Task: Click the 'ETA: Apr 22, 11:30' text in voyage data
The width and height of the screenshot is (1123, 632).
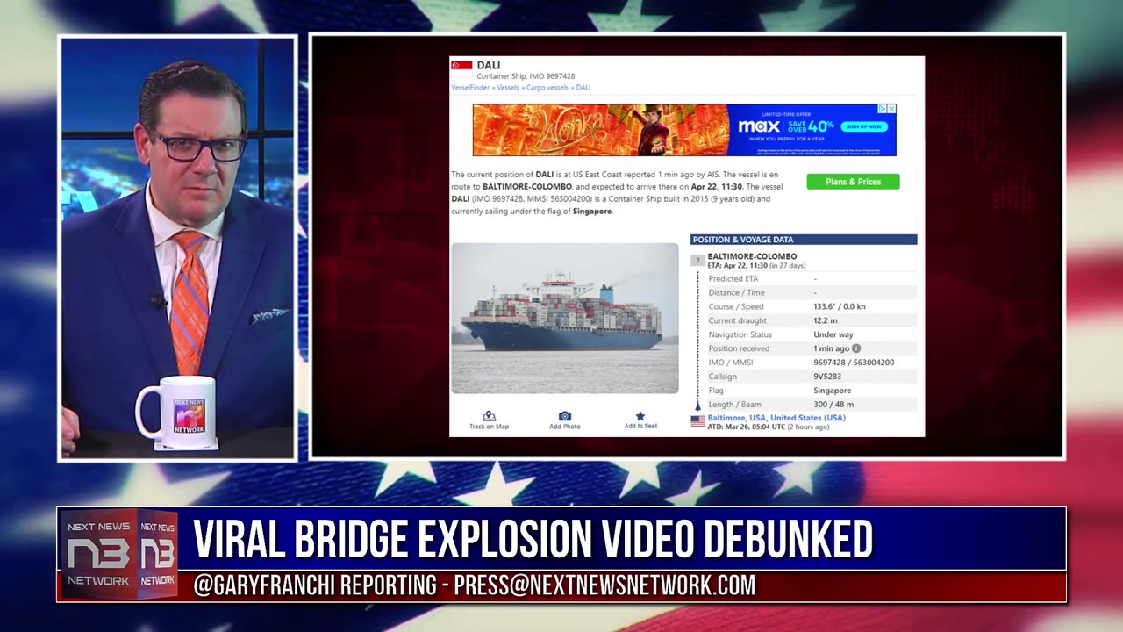Action: click(x=737, y=265)
